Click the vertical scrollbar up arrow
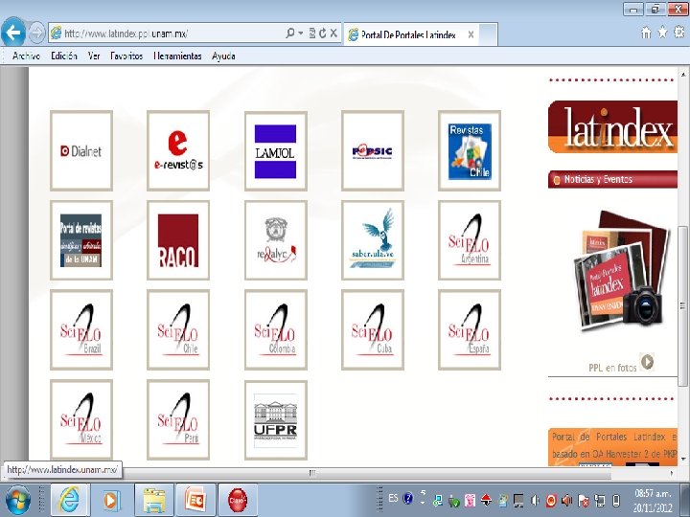The height and width of the screenshot is (517, 690). coord(683,74)
